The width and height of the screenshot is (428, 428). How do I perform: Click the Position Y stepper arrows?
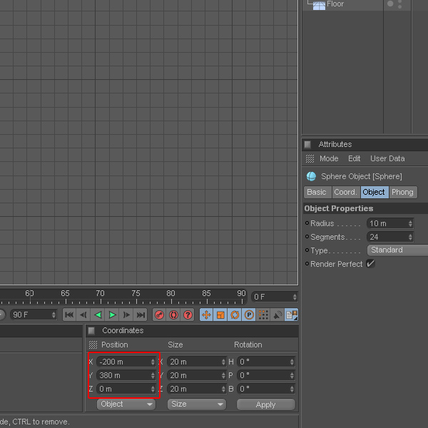[153, 376]
